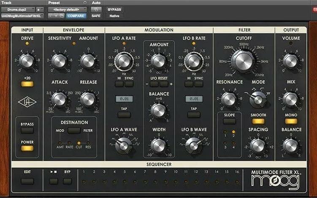Image resolution: width=317 pixels, height=198 pixels.
Task: Click the Envelope Amount knob
Action: 88,61
